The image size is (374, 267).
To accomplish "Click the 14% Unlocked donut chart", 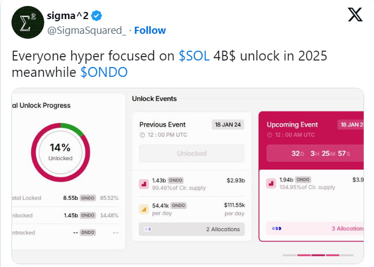I will (60, 151).
